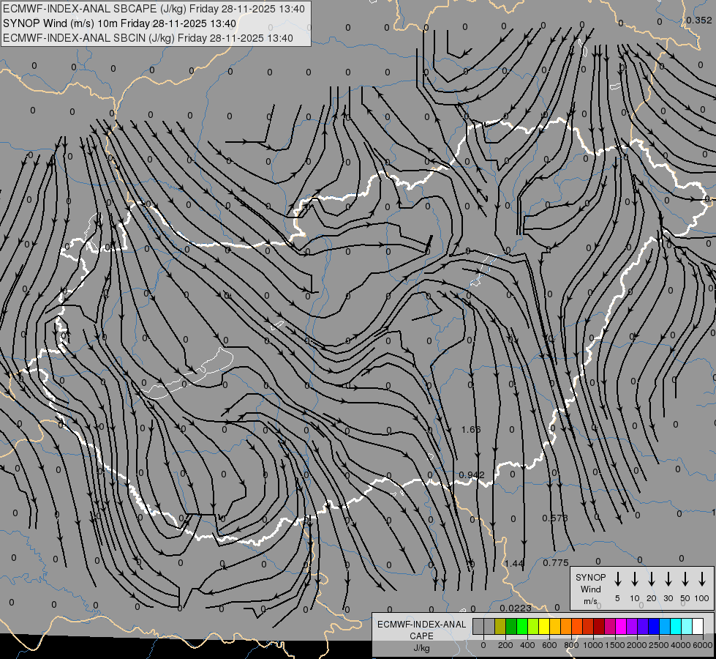This screenshot has width=716, height=659.
Task: Pick the white CAPE legend swatch
Action: (698, 626)
